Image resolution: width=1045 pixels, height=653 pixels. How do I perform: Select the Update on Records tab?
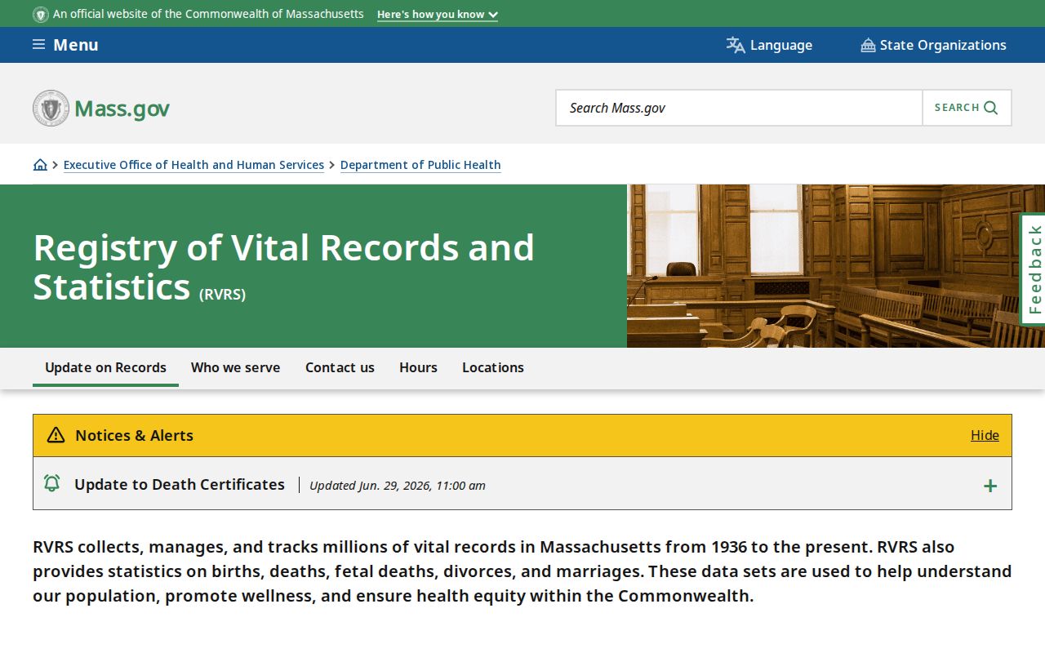click(x=105, y=367)
